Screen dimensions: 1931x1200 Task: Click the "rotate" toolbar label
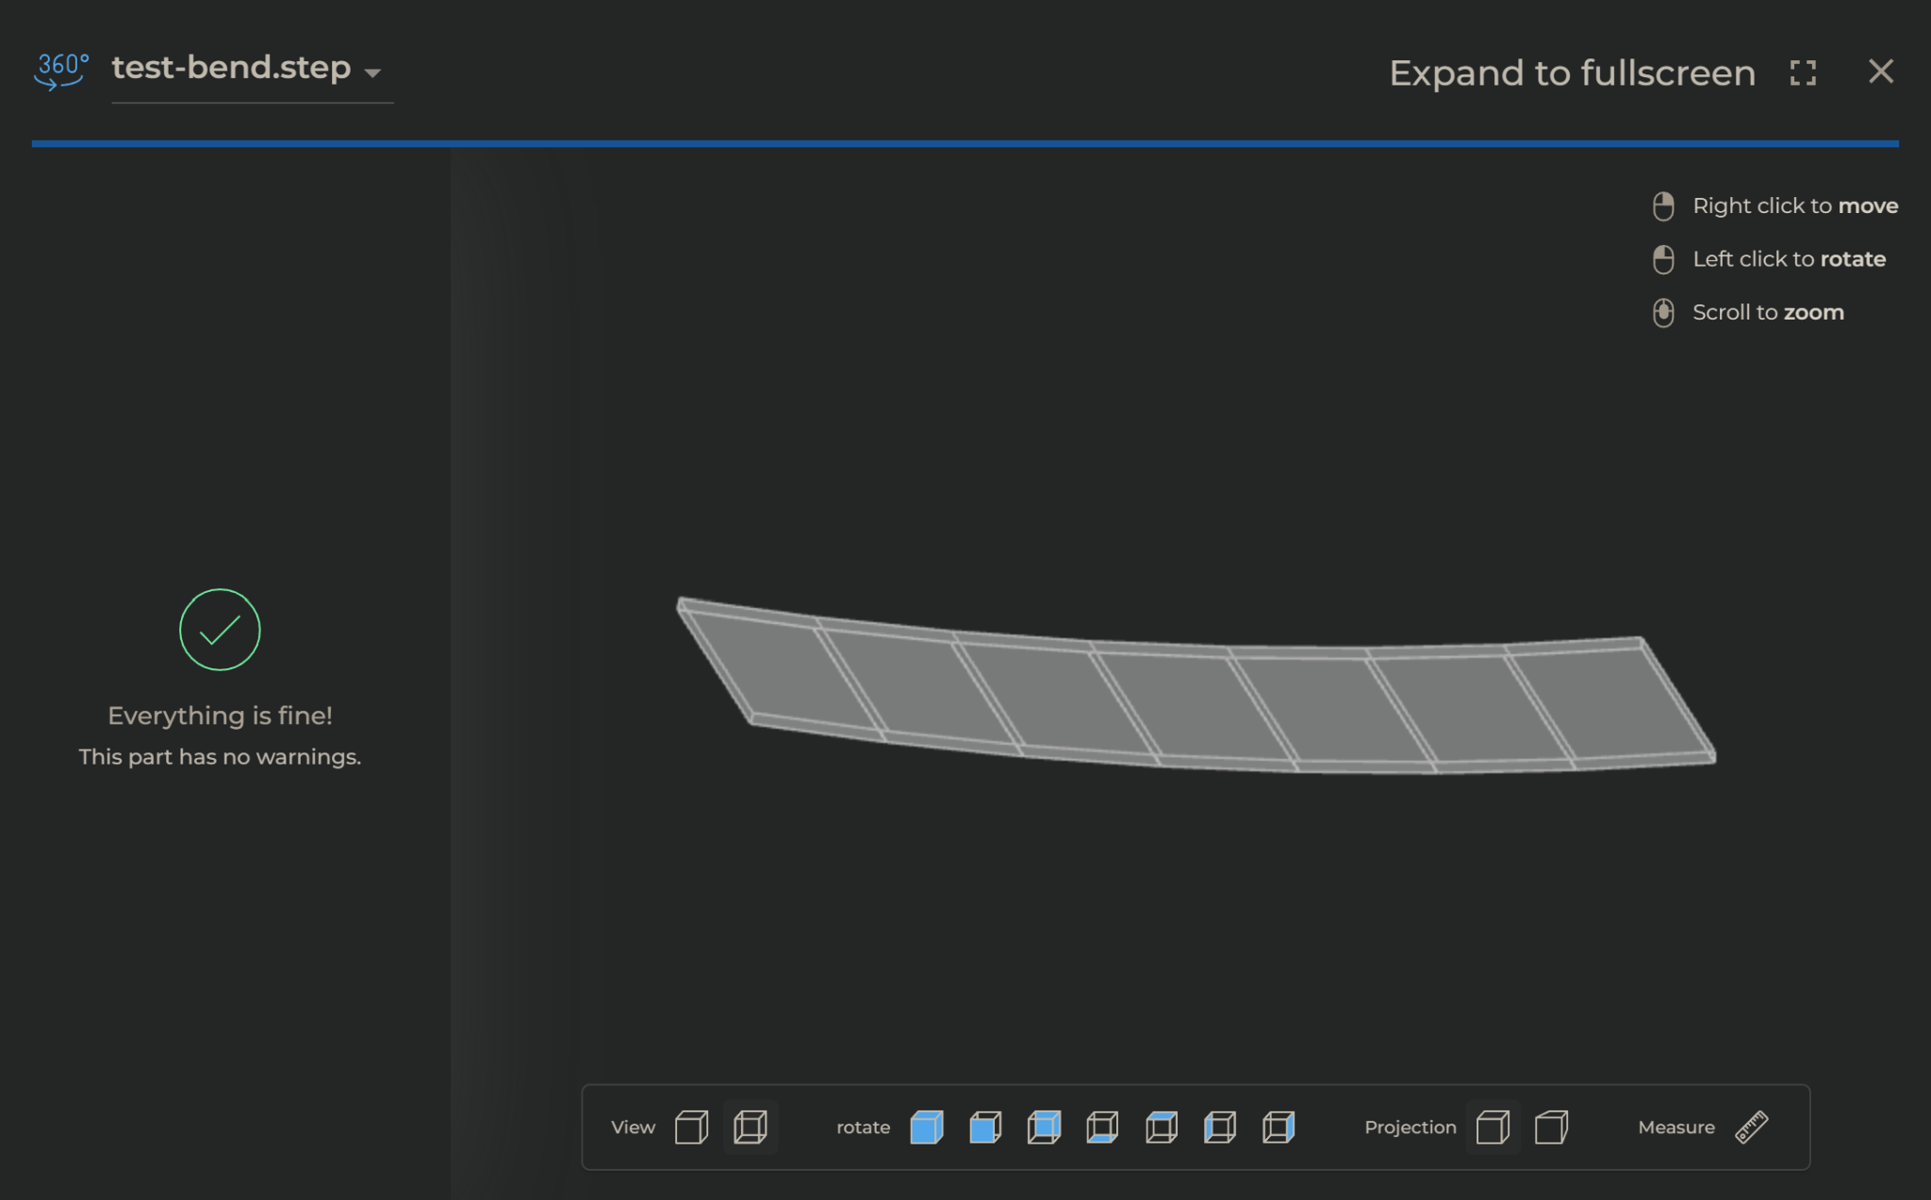[x=863, y=1127]
